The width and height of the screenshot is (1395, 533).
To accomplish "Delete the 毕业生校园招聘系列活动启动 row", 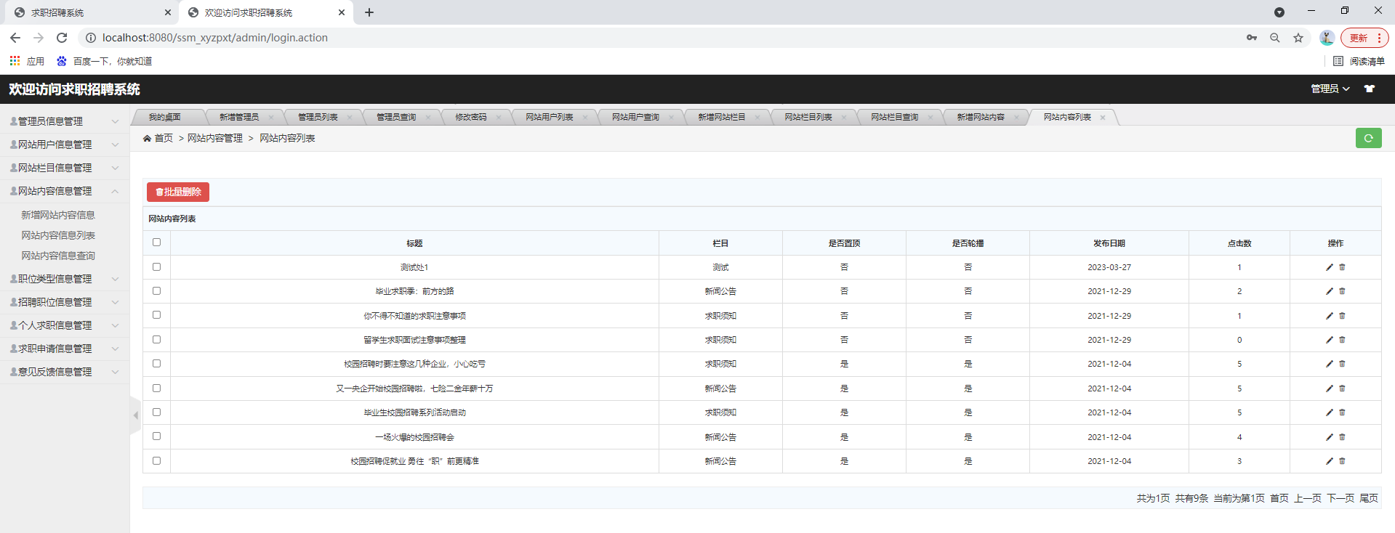I will point(1342,412).
